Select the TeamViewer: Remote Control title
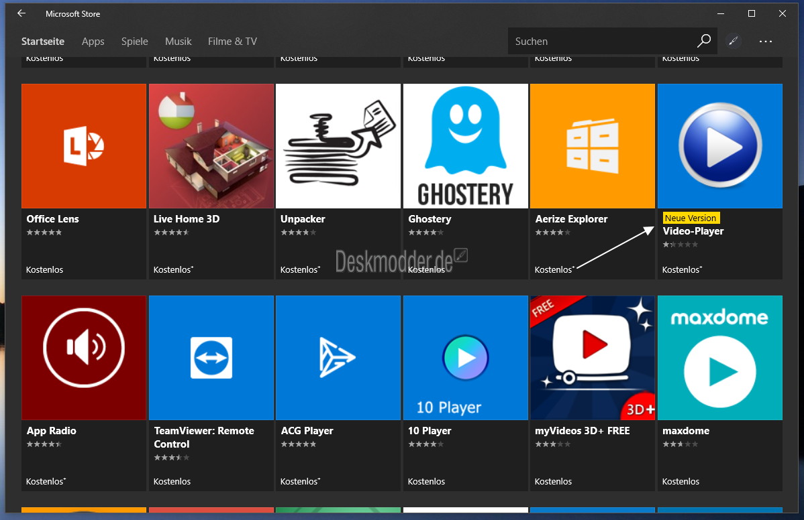 click(x=204, y=438)
